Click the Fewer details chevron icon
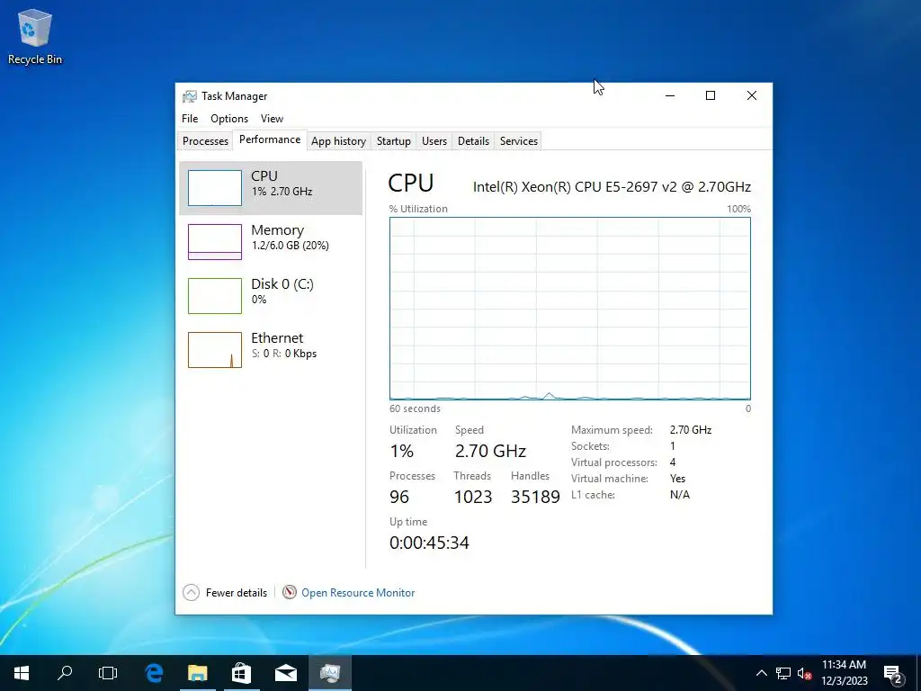Viewport: 921px width, 691px height. pos(191,592)
